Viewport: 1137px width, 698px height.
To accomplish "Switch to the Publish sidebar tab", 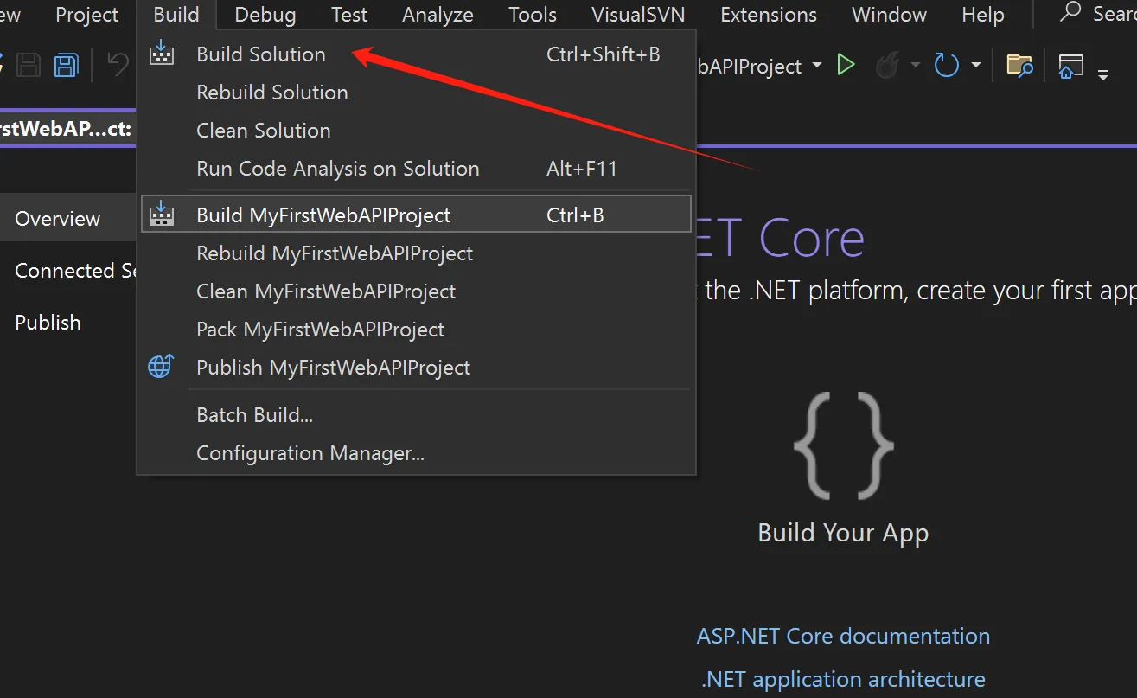I will coord(67,322).
